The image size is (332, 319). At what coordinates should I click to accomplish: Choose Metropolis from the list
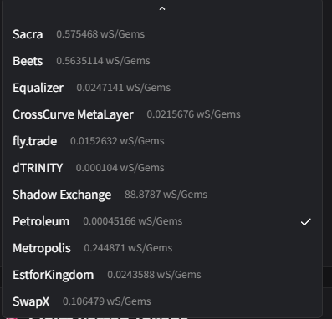pos(162,248)
